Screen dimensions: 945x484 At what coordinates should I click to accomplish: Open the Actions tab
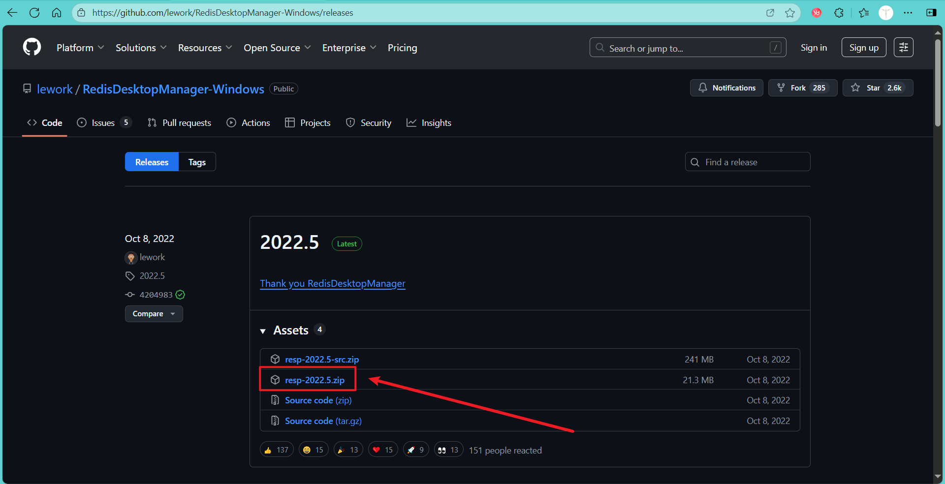(248, 122)
